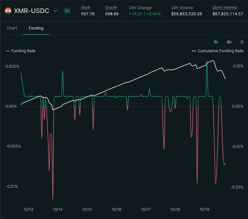Image resolution: width=248 pixels, height=219 pixels.
Task: Toggle the Funding Rate legend series
Action: (x=20, y=51)
